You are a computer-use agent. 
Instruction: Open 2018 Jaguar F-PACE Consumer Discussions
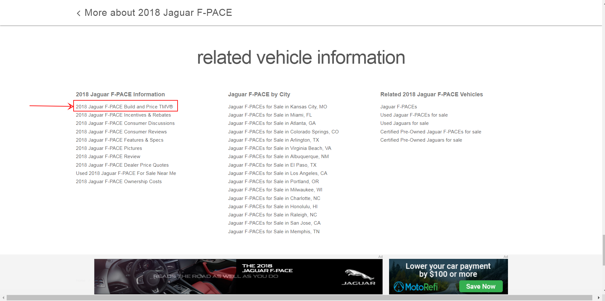[x=125, y=123]
